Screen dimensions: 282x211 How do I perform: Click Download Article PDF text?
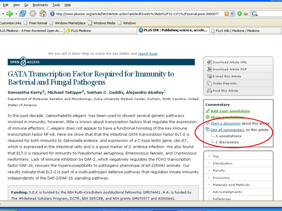(x=230, y=69)
